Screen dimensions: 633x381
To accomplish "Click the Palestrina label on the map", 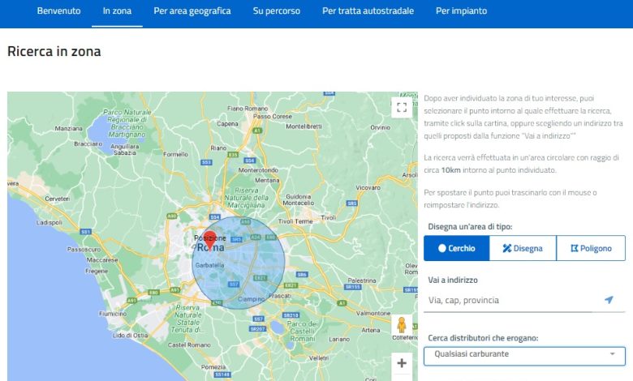I will click(x=362, y=280).
